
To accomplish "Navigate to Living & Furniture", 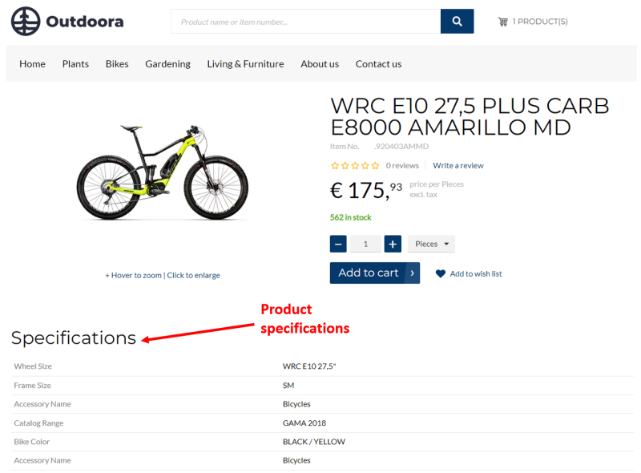I will pyautogui.click(x=245, y=64).
